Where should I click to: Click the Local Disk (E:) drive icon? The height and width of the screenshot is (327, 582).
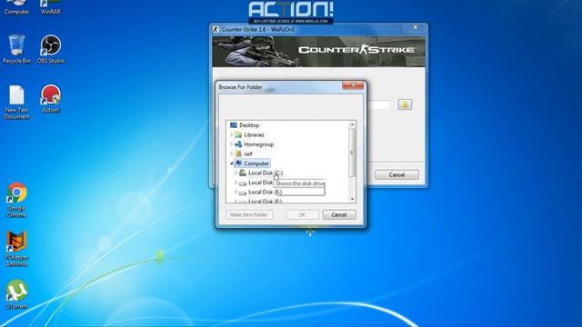tap(243, 192)
